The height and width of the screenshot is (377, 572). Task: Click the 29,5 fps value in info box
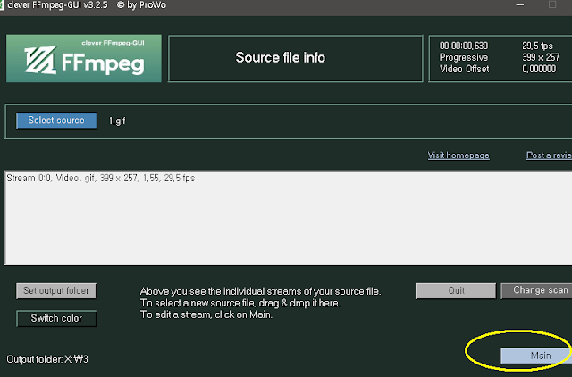tap(537, 46)
